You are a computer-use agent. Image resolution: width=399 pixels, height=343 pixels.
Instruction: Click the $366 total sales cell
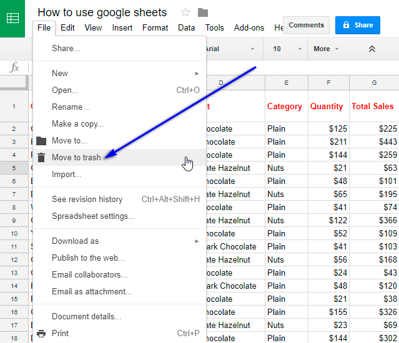(x=374, y=220)
